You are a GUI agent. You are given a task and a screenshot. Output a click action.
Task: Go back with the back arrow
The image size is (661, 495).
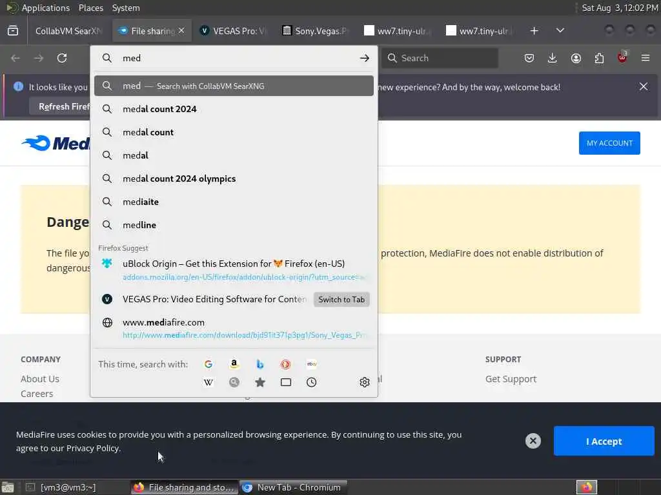(15, 58)
